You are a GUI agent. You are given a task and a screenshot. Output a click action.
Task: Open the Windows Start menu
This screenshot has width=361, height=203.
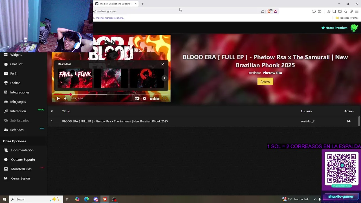point(5,199)
